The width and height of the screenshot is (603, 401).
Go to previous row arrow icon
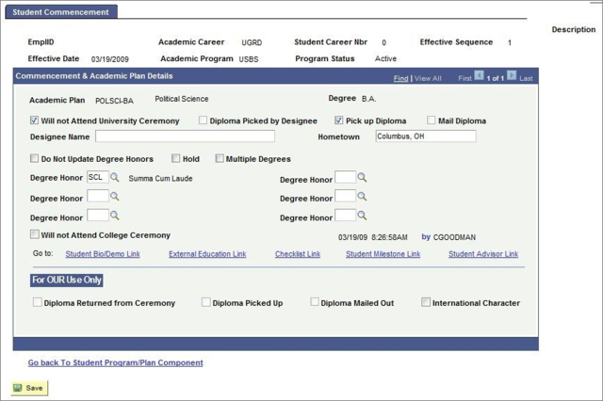(479, 75)
